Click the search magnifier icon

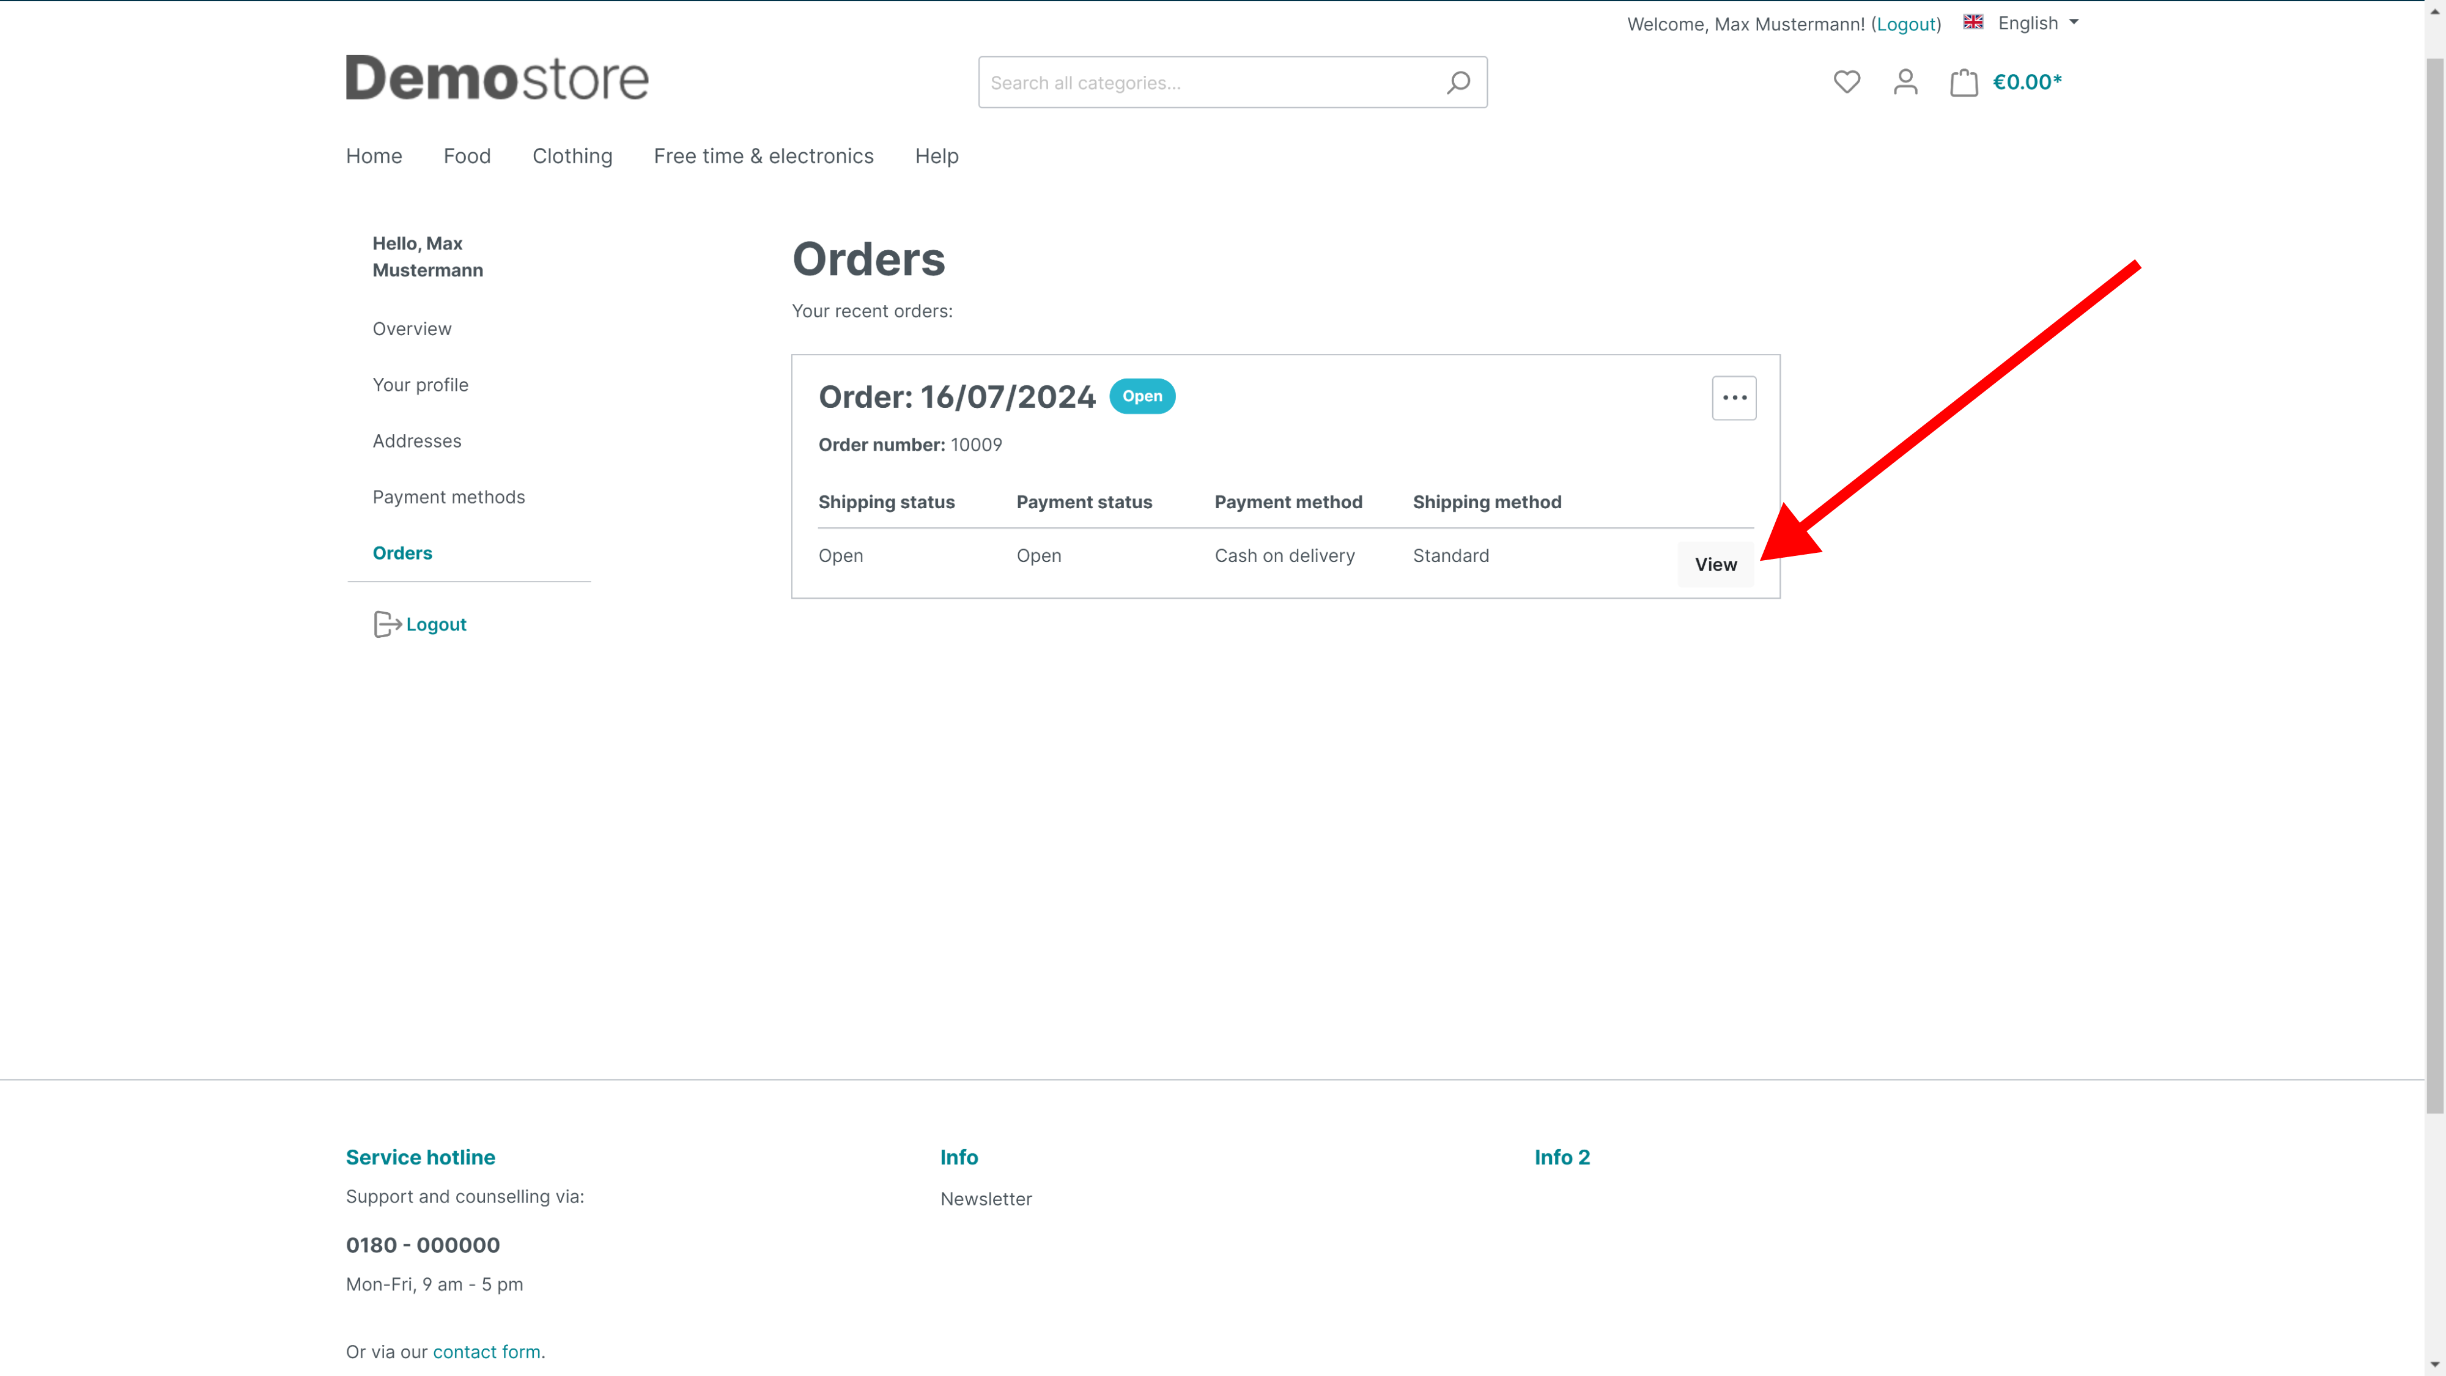pos(1458,83)
